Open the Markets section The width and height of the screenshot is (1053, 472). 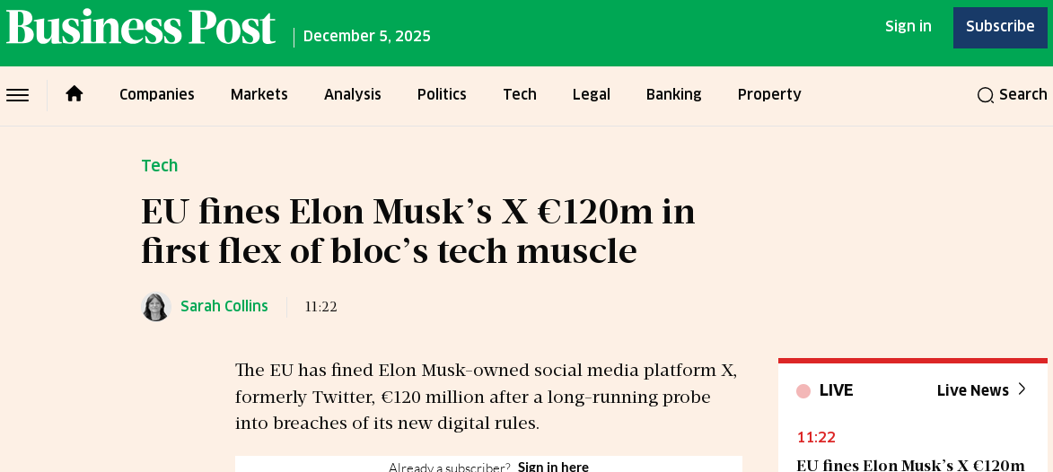(259, 95)
